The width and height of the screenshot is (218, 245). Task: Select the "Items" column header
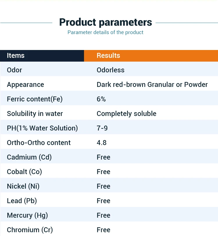pos(16,56)
